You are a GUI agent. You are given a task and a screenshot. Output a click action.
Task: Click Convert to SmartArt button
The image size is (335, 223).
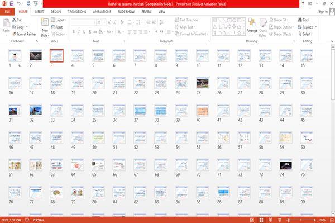(192, 34)
